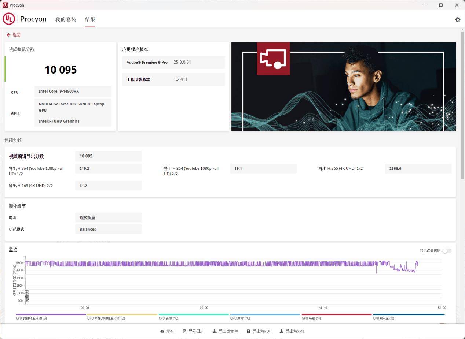Click the 导出为XML download icon
The height and width of the screenshot is (339, 465).
pos(281,331)
